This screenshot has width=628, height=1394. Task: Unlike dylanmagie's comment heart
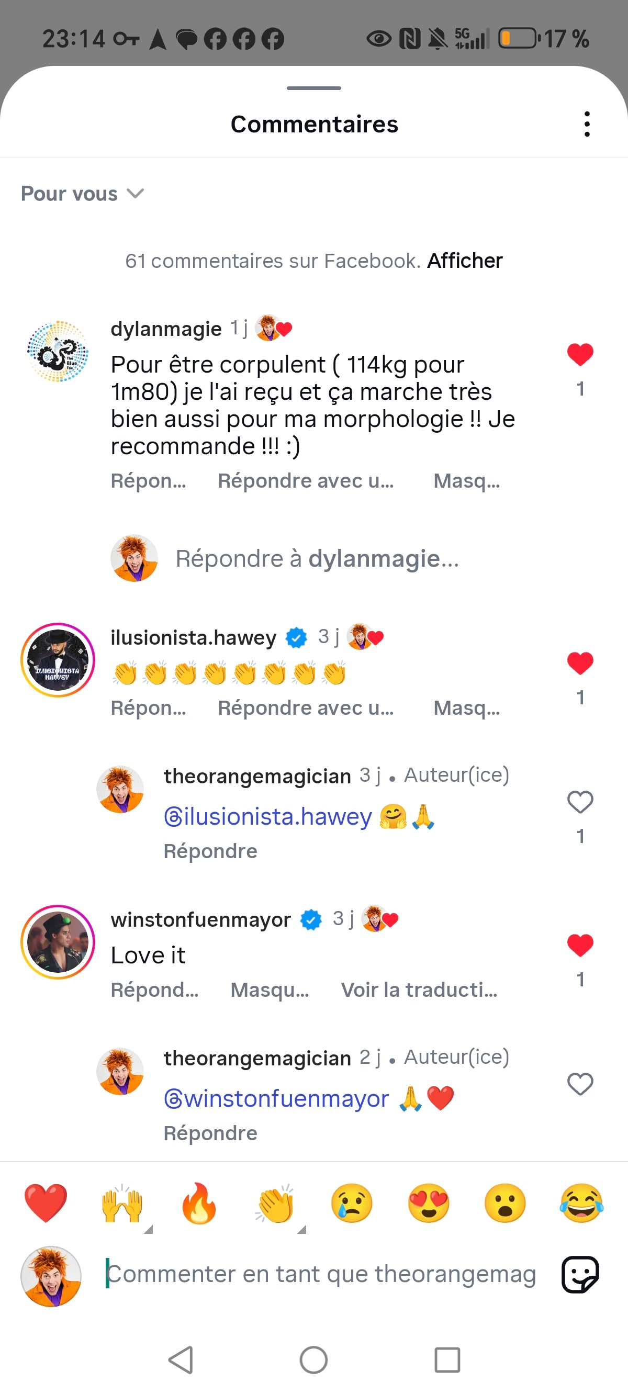pyautogui.click(x=580, y=355)
